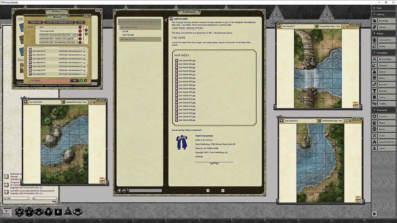Toggle the All filter in Images list
Viewport: 397px width, 223px height.
point(74,81)
